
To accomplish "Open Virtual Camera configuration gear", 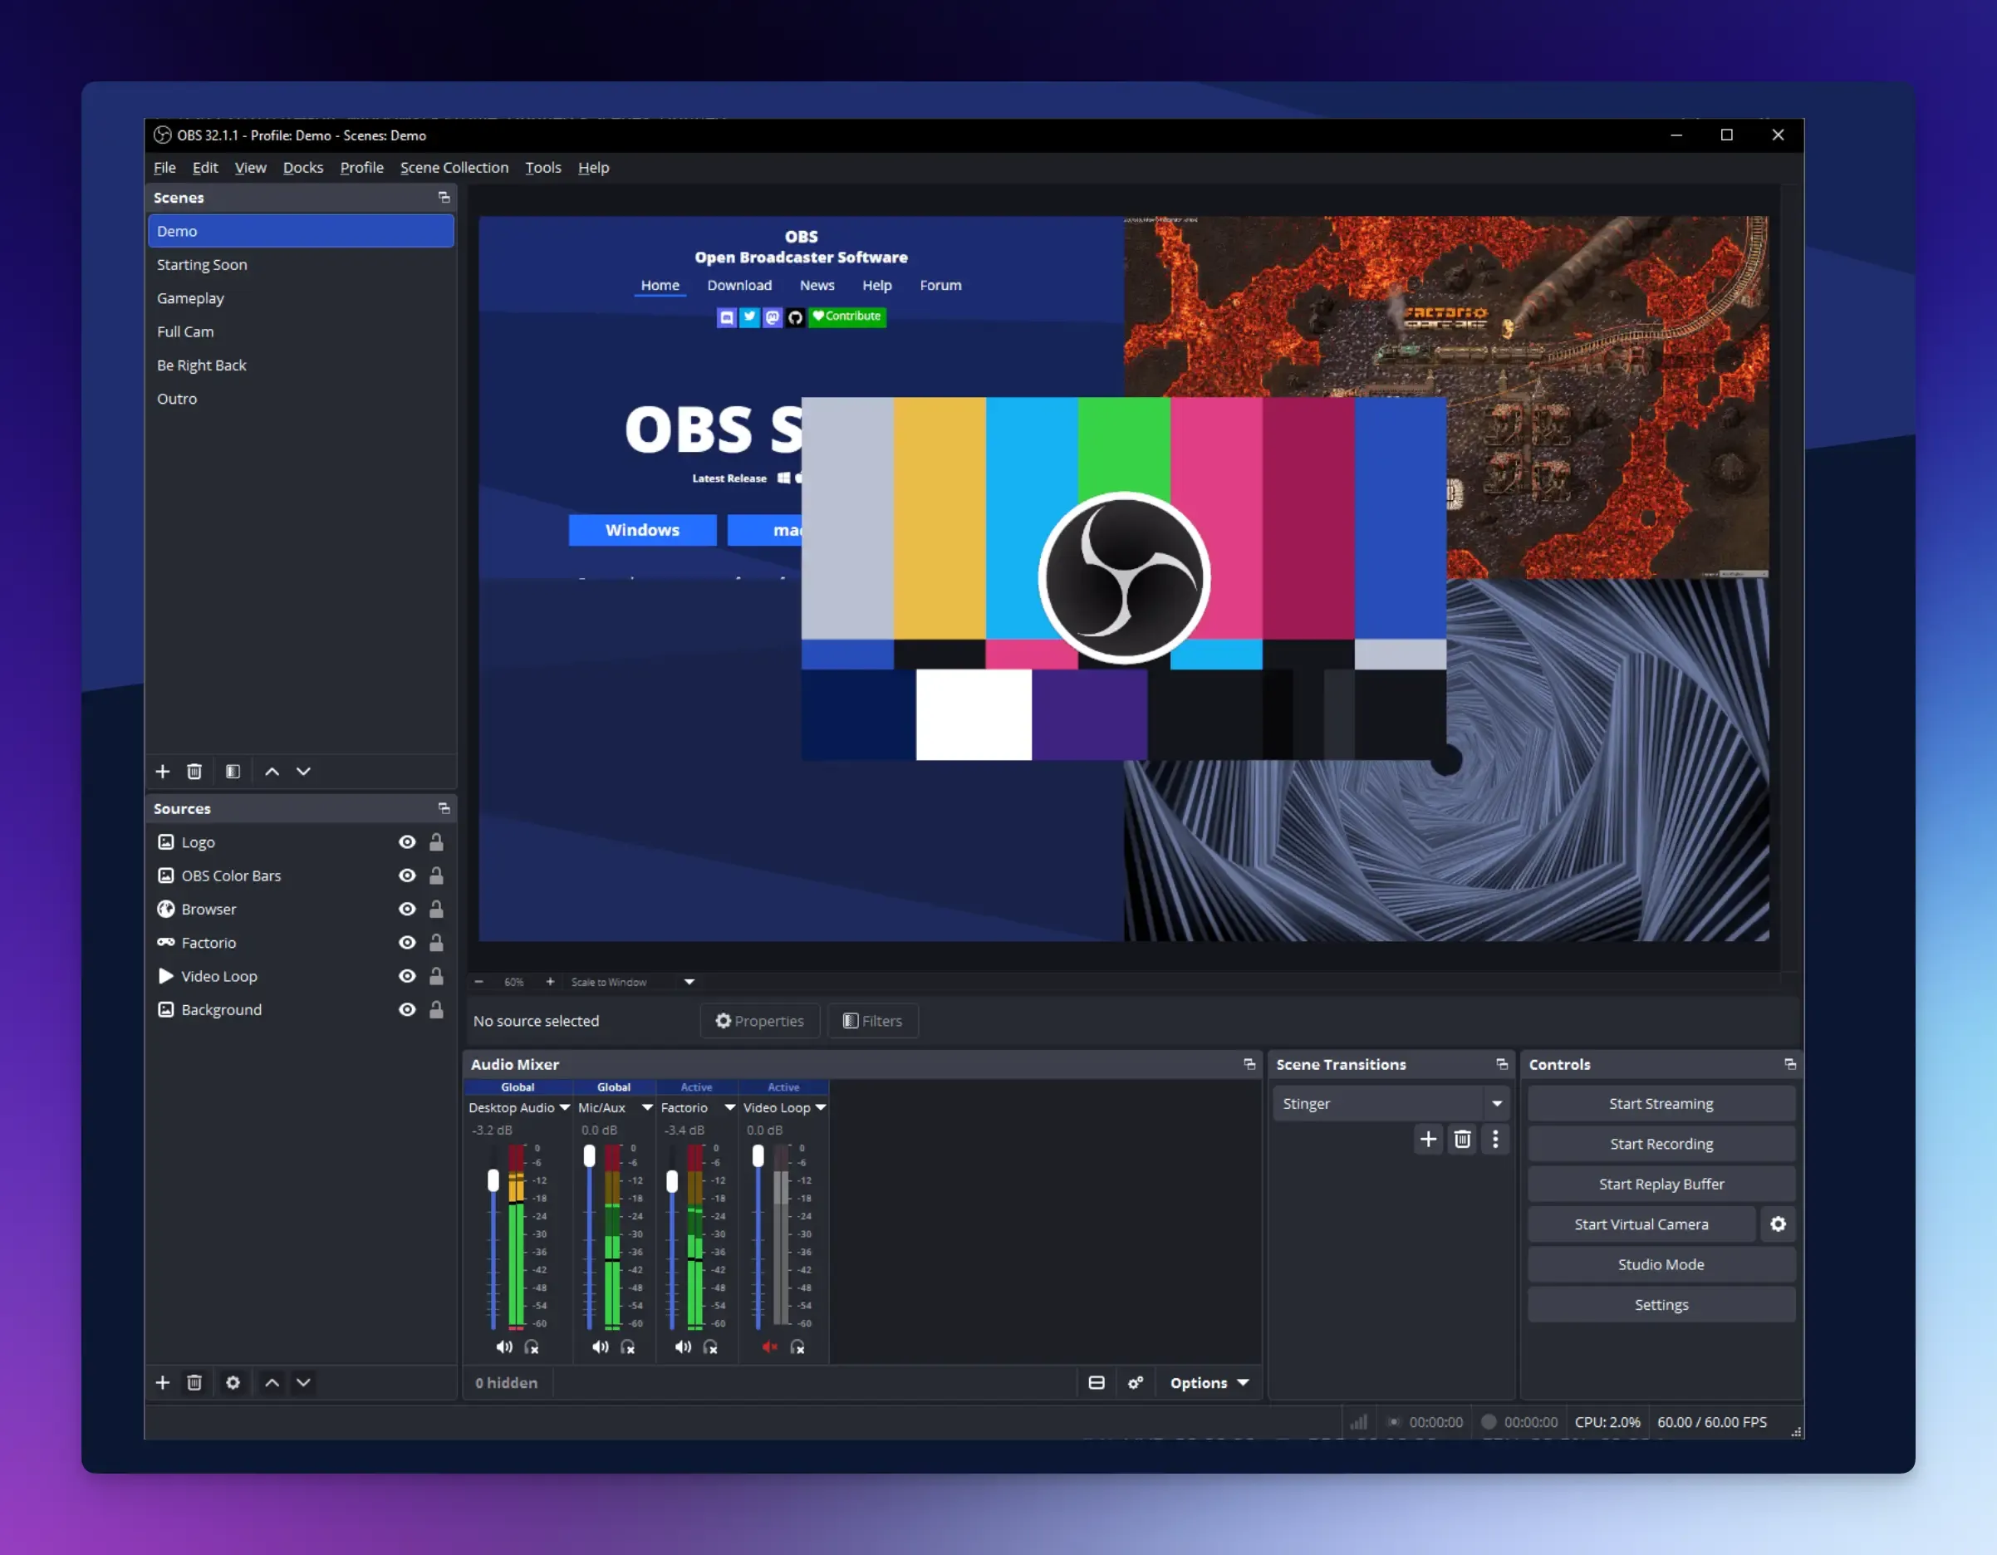I will (x=1779, y=1224).
